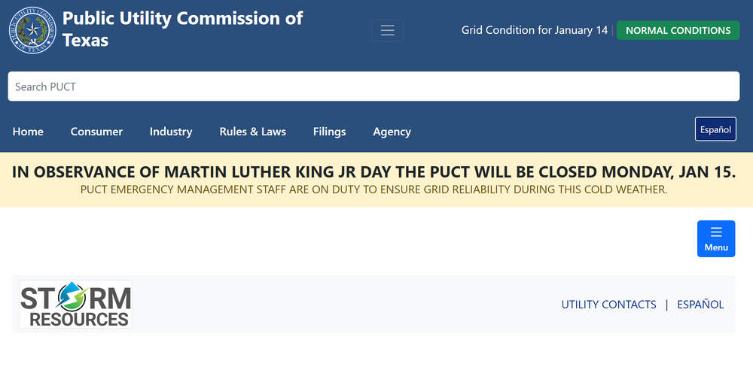The height and width of the screenshot is (367, 753).
Task: Click the Public Utility Commission seal logo
Action: point(32,30)
